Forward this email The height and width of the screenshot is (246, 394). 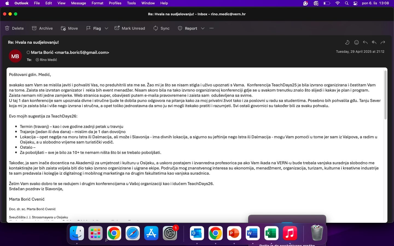383,42
